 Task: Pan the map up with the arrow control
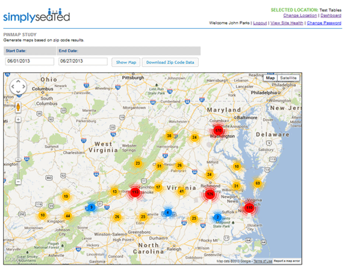18,82
